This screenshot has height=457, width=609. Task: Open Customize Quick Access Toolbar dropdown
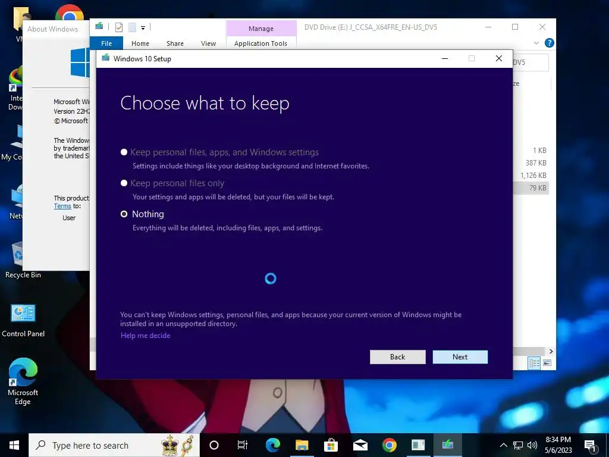point(143,27)
